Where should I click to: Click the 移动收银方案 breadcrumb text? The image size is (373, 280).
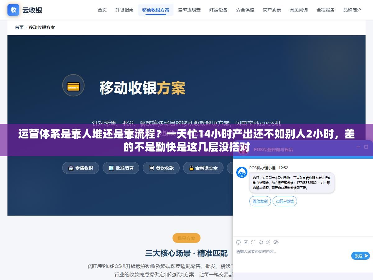coord(42,27)
